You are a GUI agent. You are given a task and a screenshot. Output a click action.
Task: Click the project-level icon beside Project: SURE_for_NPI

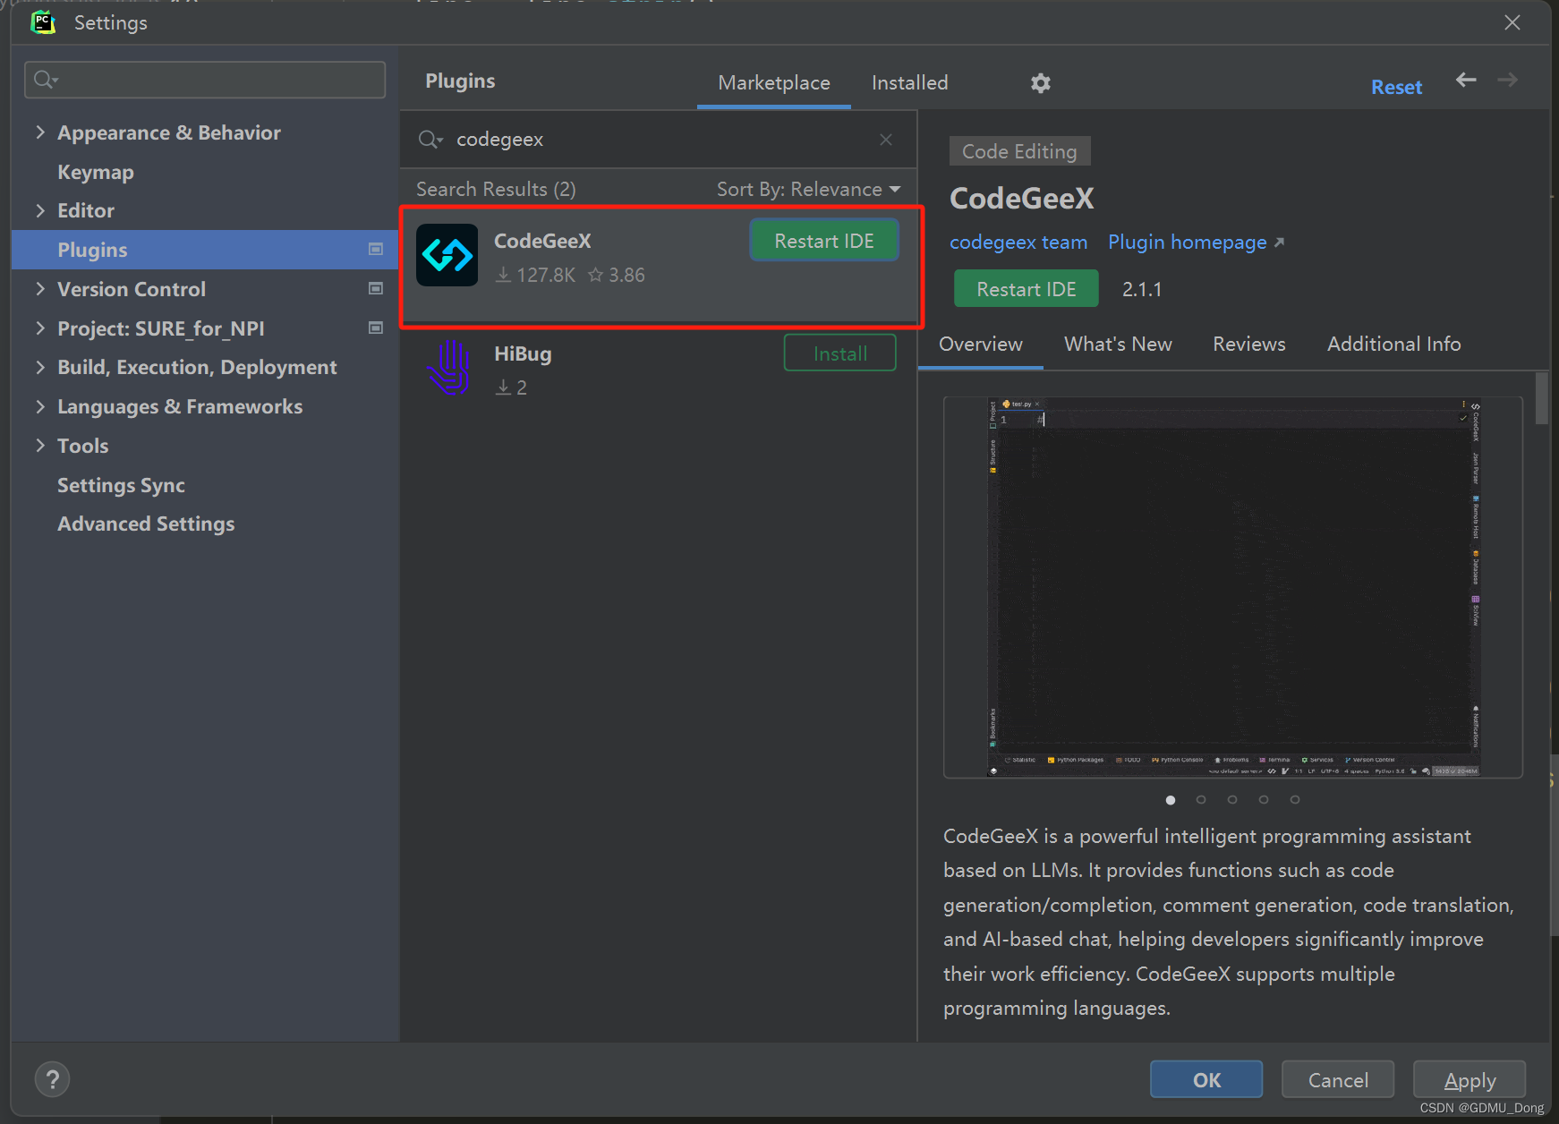pos(376,328)
